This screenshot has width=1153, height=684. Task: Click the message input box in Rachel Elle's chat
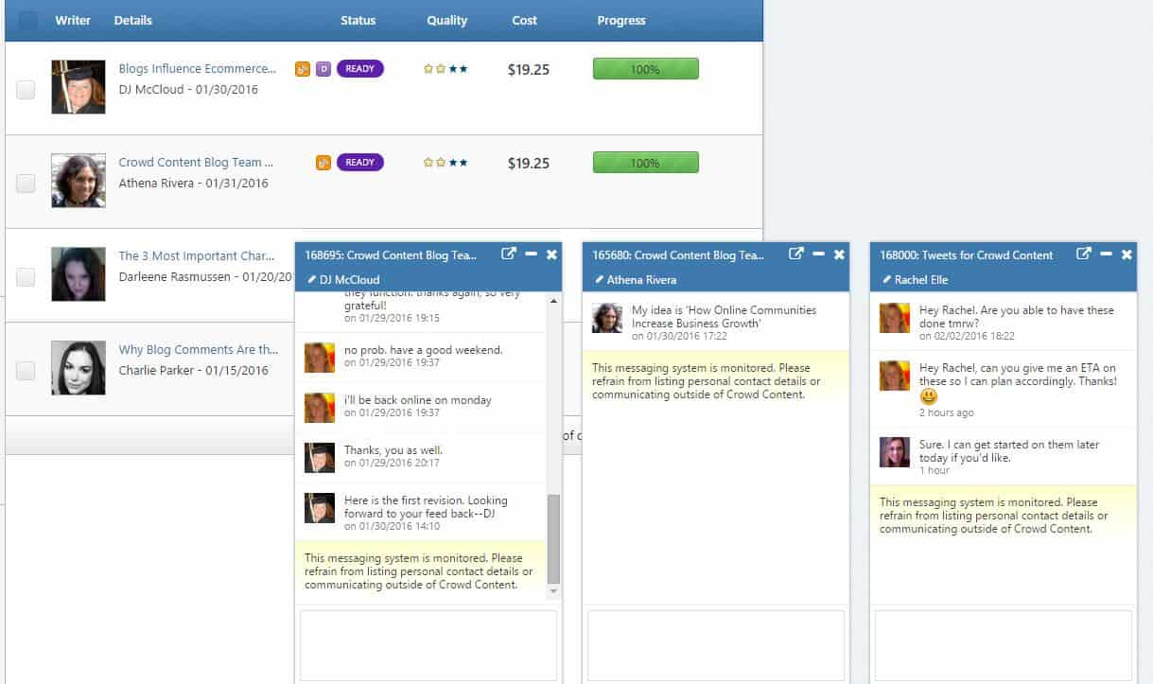[x=1003, y=645]
